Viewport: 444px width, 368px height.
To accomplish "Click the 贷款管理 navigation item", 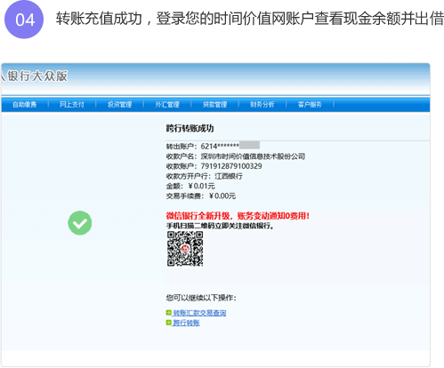I will click(x=214, y=105).
